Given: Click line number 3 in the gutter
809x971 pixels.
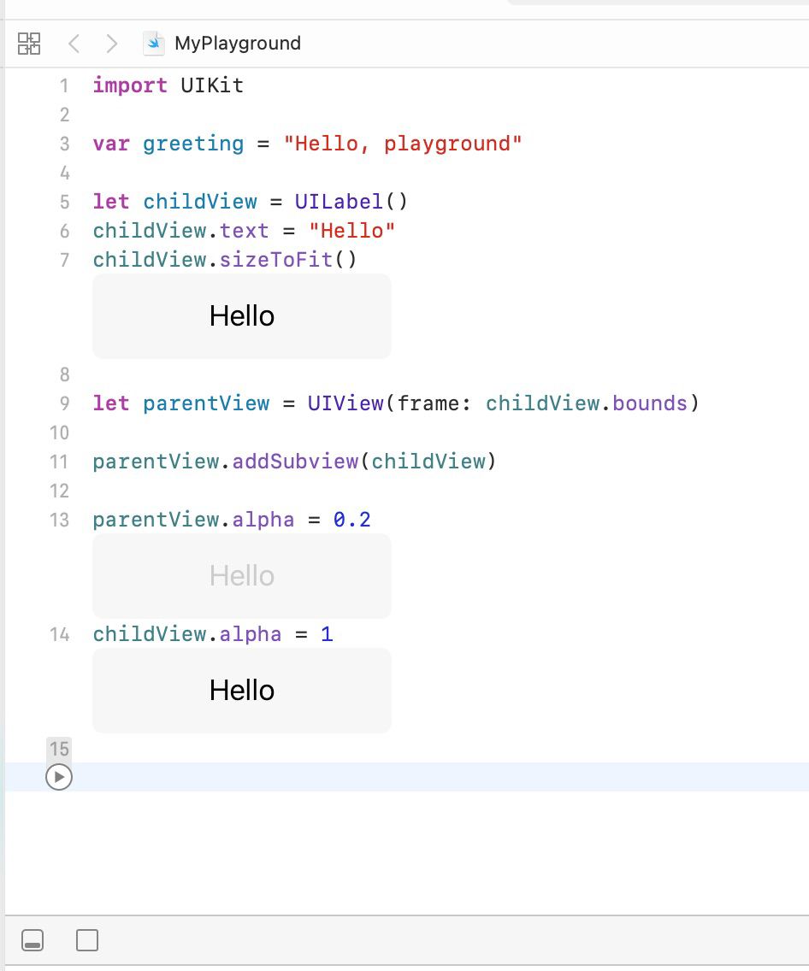Looking at the screenshot, I should 64,144.
